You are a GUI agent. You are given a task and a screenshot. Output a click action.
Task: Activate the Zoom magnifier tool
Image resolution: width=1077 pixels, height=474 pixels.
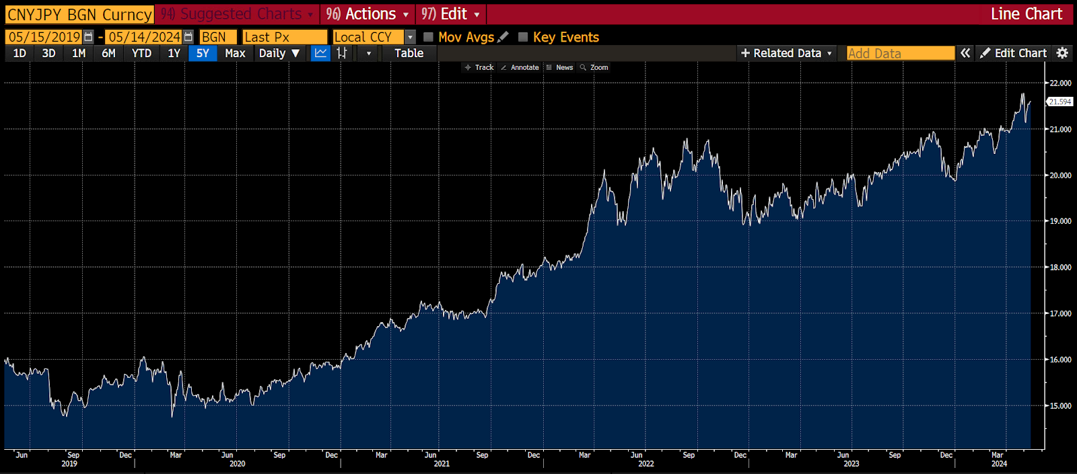pyautogui.click(x=594, y=67)
